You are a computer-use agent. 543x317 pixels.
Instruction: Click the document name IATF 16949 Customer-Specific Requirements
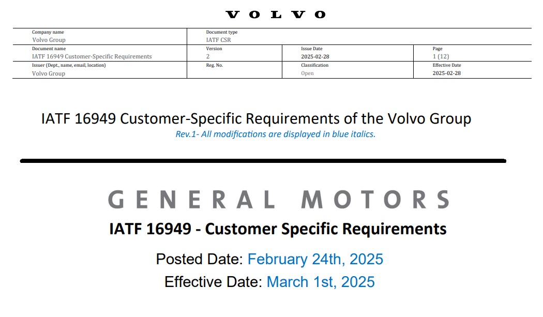point(92,56)
